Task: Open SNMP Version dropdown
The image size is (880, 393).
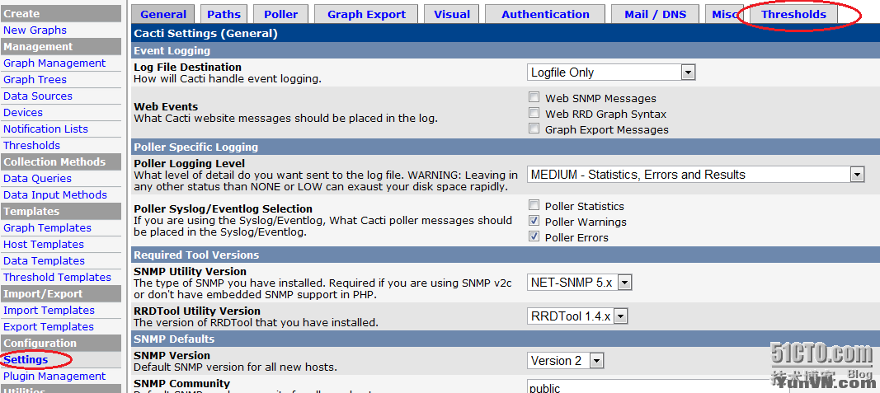Action: pyautogui.click(x=565, y=361)
